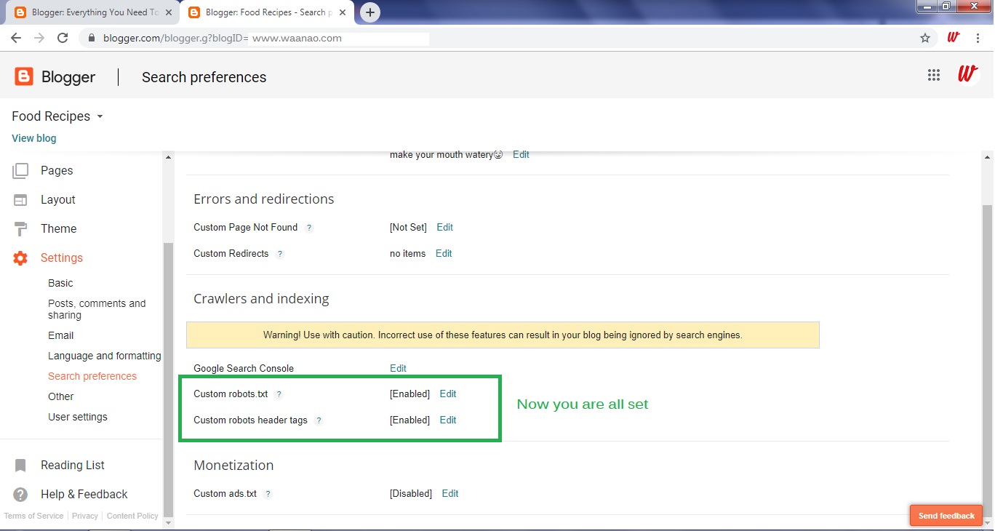
Task: Edit the description 'make your mouth watery'
Action: pyautogui.click(x=521, y=155)
